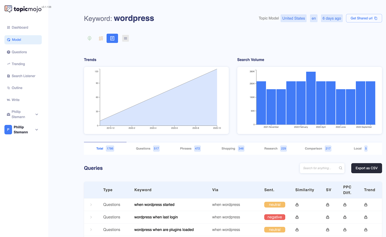The height and width of the screenshot is (237, 386).
Task: Select the blue document view icon
Action: point(112,38)
